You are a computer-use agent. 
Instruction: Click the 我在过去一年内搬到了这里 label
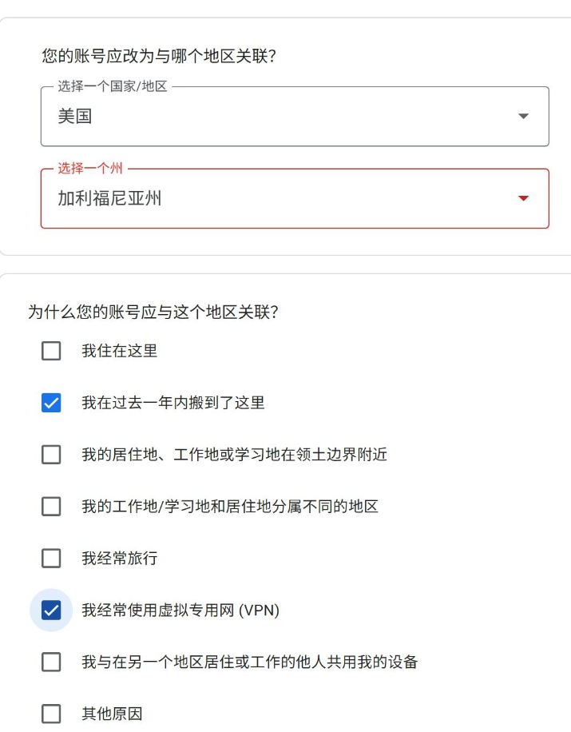click(172, 403)
